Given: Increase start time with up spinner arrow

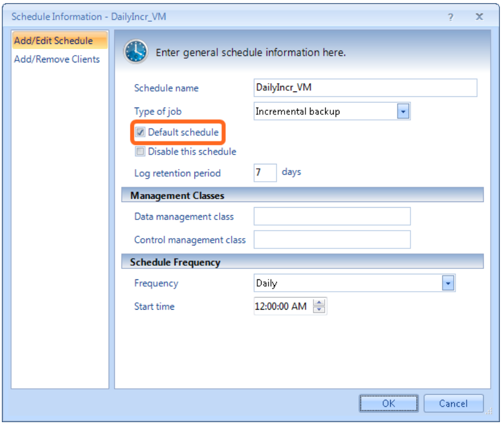Looking at the screenshot, I should [x=319, y=303].
